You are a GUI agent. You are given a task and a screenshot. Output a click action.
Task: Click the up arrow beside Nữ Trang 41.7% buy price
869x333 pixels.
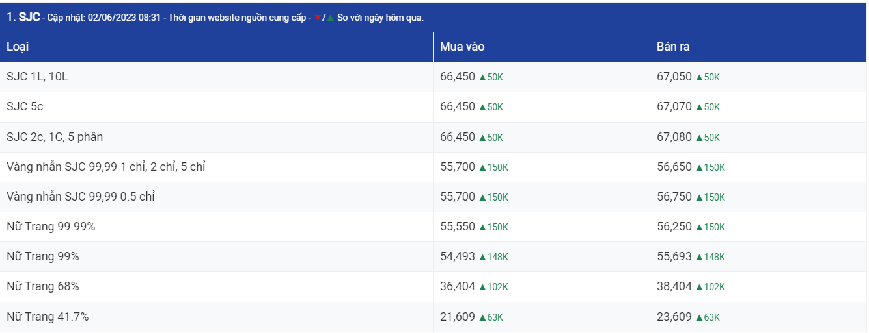click(482, 317)
